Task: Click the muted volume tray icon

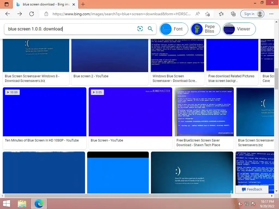Action: tap(240, 204)
